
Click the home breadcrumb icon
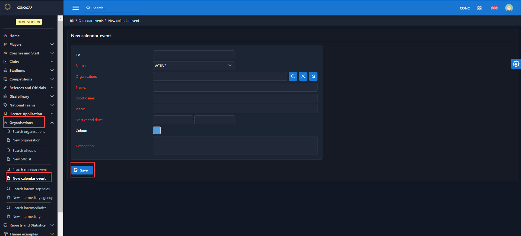pyautogui.click(x=72, y=21)
